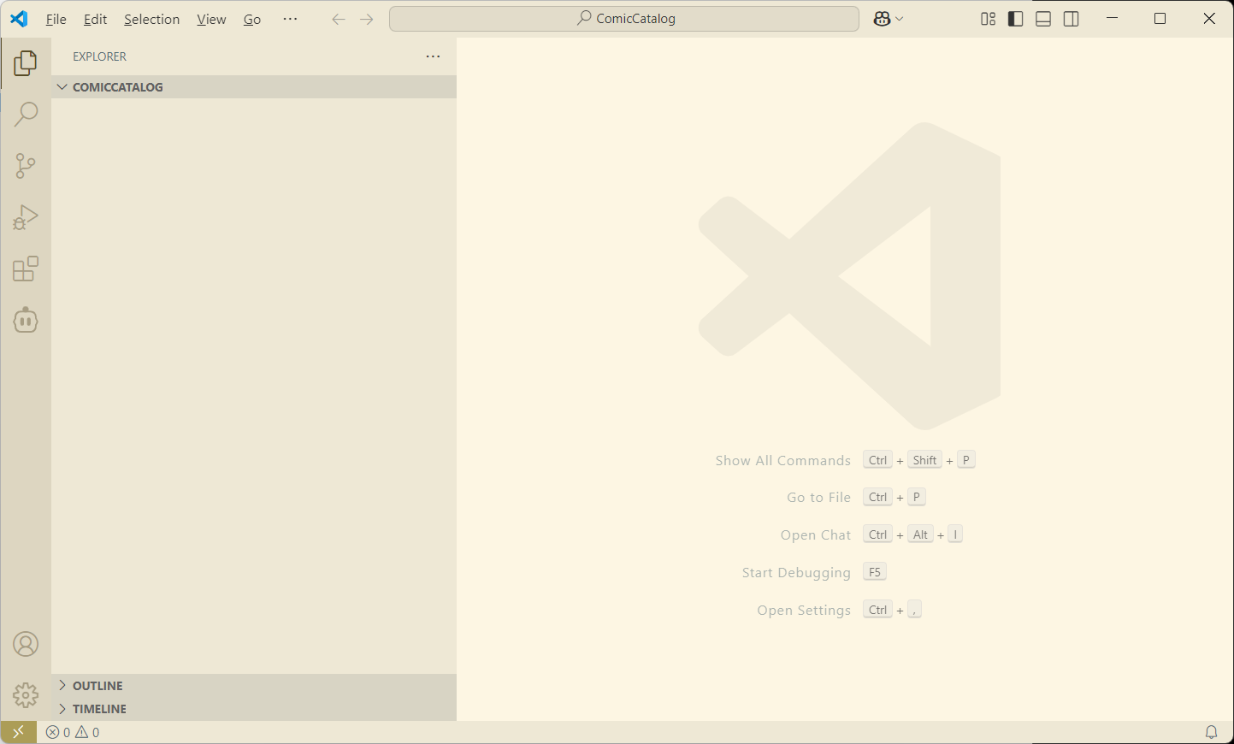The width and height of the screenshot is (1234, 744).
Task: Open the Extensions view
Action: tap(26, 269)
